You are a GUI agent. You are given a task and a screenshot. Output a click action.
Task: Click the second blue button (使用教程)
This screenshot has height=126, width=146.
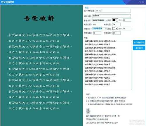pos(139,48)
